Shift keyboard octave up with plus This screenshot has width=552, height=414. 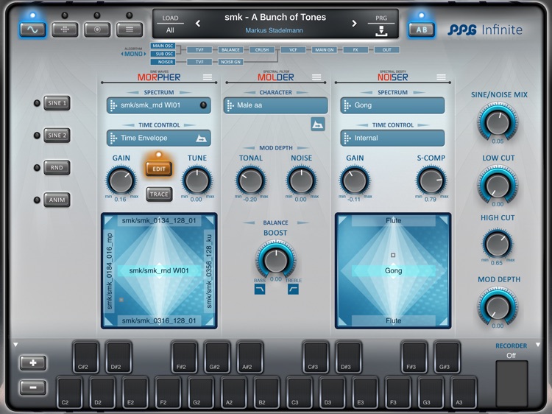coord(33,362)
